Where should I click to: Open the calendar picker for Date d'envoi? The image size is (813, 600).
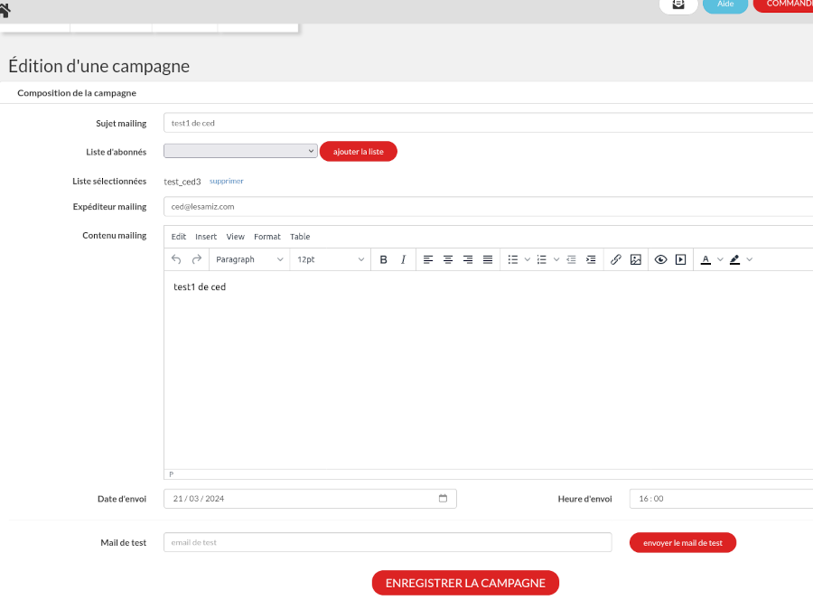(443, 499)
